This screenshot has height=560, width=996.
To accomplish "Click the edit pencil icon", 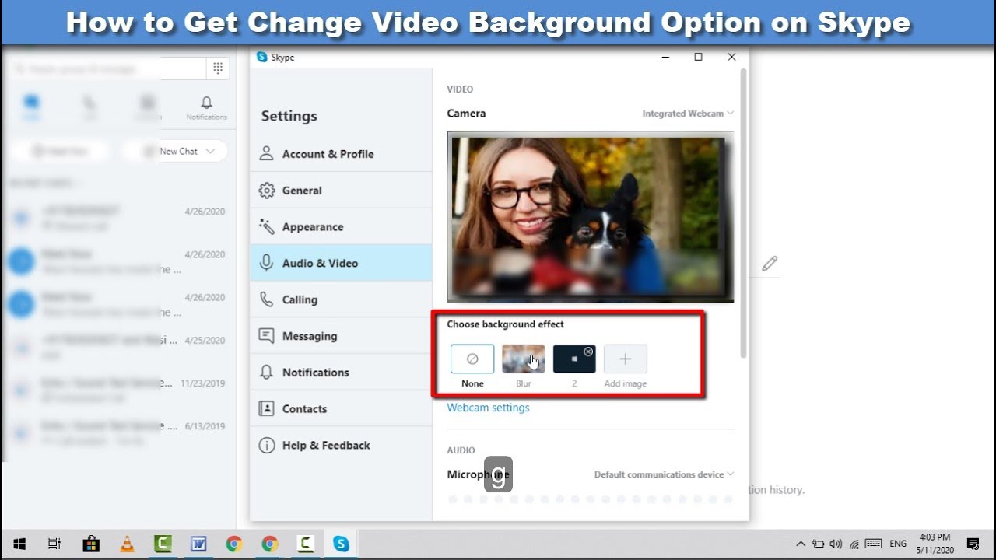I will tap(770, 264).
